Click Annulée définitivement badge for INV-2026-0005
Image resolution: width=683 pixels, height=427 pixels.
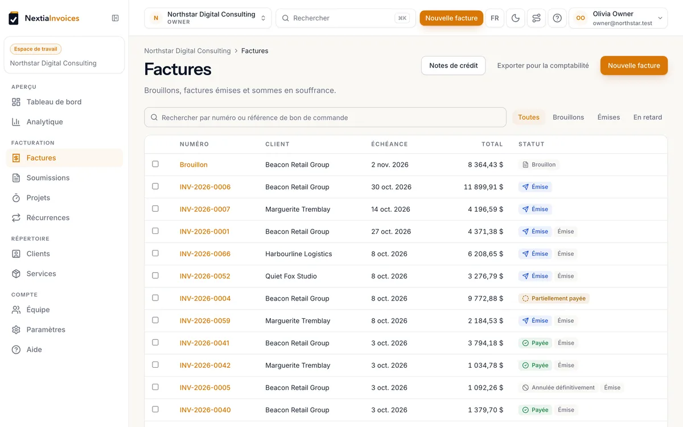[558, 388]
